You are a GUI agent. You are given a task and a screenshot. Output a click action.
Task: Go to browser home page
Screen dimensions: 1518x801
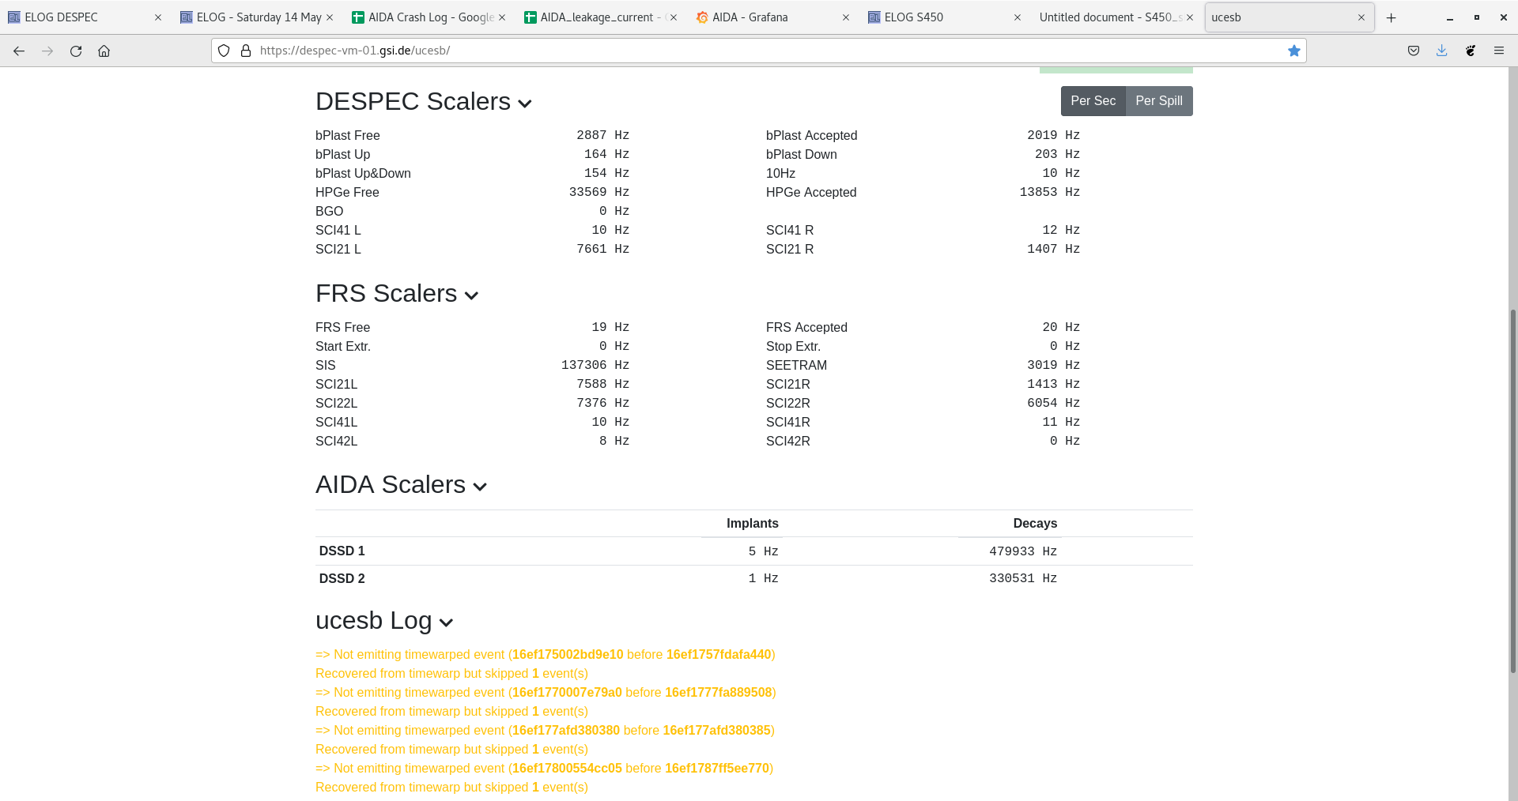[104, 51]
